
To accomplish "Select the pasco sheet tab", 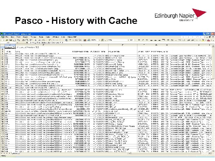I will pyautogui.click(x=15, y=153).
